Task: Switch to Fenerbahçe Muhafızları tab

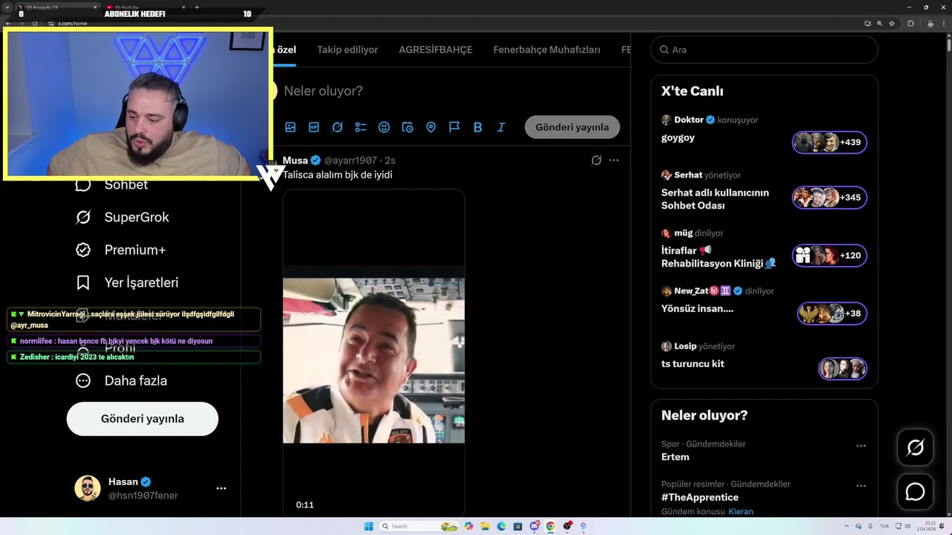Action: point(547,50)
